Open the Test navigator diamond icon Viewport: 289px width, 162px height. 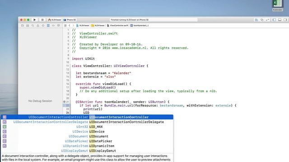point(43,26)
